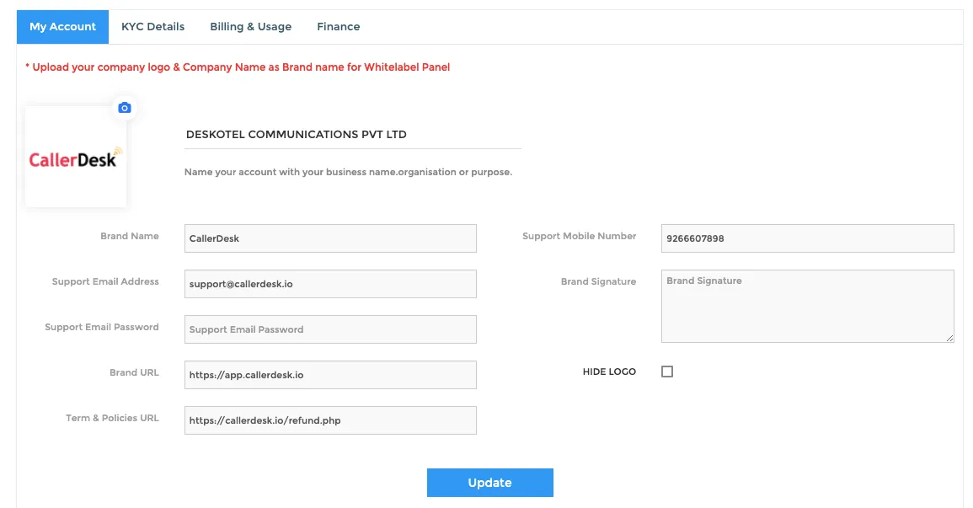This screenshot has width=973, height=508.
Task: Switch to the KYC Details tab
Action: (x=152, y=27)
